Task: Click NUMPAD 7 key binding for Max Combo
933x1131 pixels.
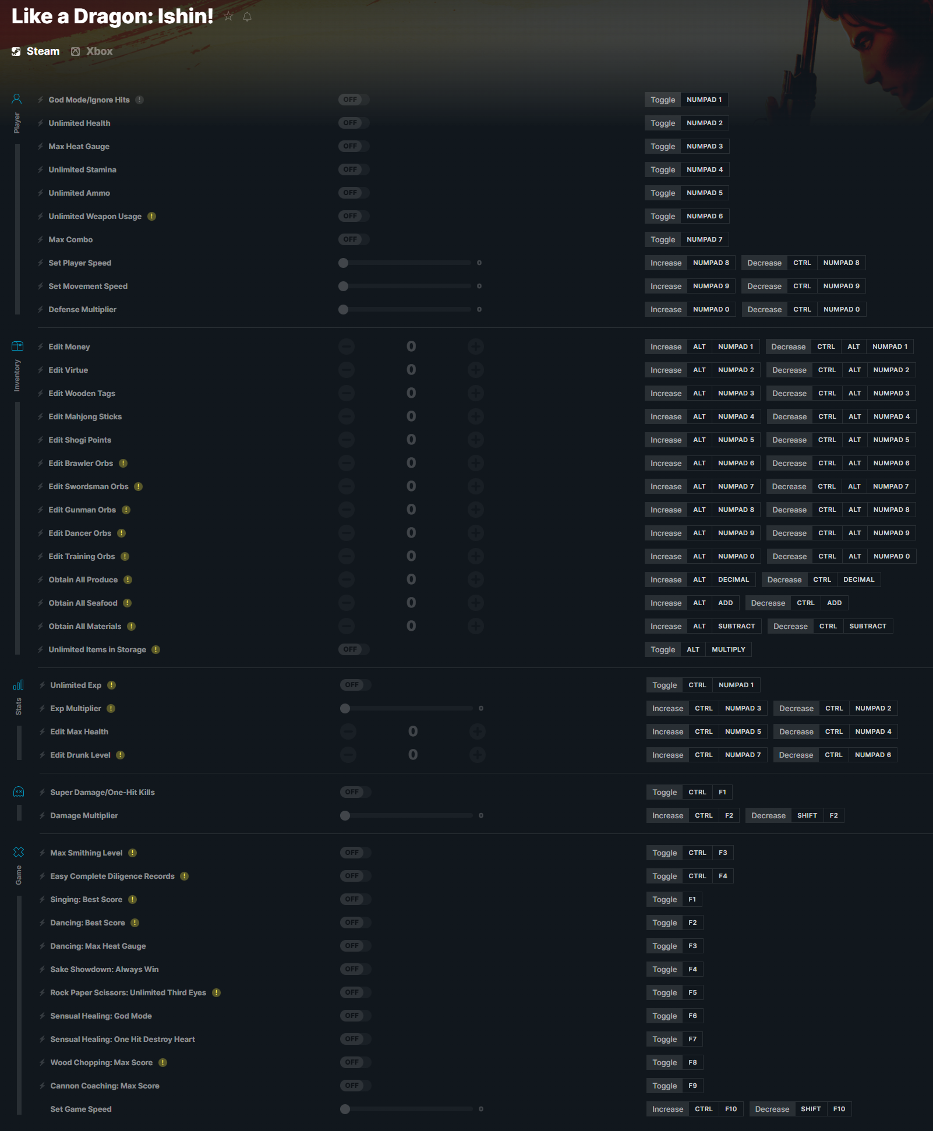Action: coord(705,239)
